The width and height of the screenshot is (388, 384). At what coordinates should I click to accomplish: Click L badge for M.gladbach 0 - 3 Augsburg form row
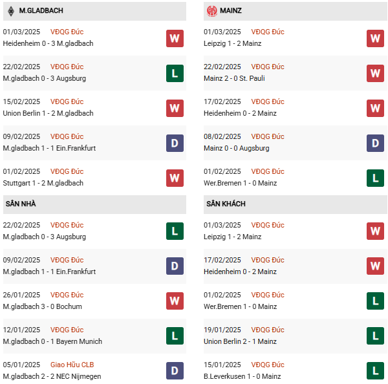[x=175, y=73]
